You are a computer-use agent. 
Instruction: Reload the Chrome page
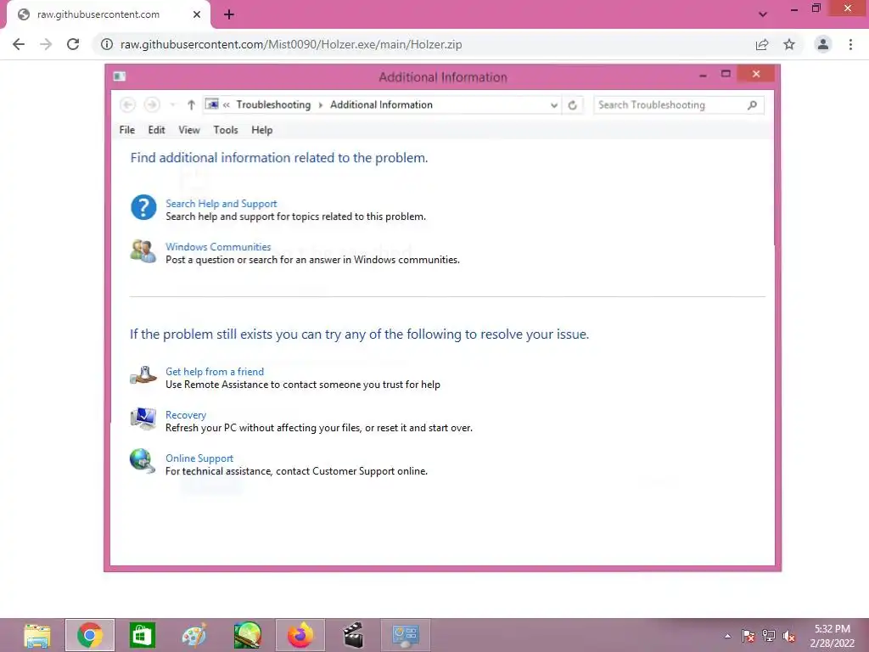pyautogui.click(x=73, y=44)
